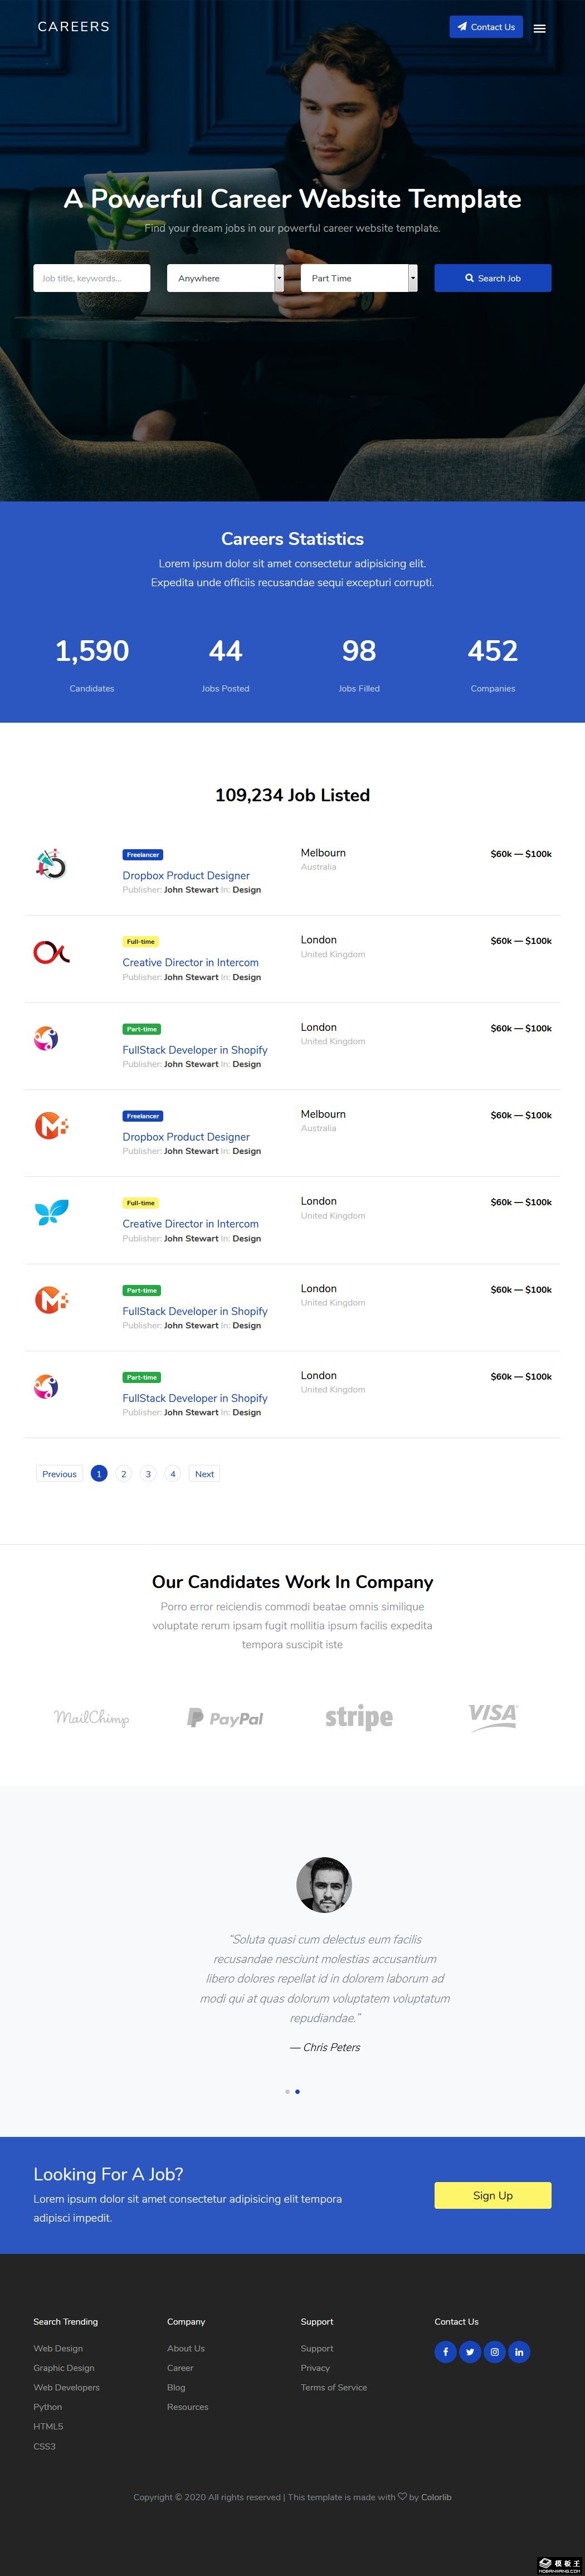Focus the job title keywords field
This screenshot has height=2576, width=585.
coord(92,278)
